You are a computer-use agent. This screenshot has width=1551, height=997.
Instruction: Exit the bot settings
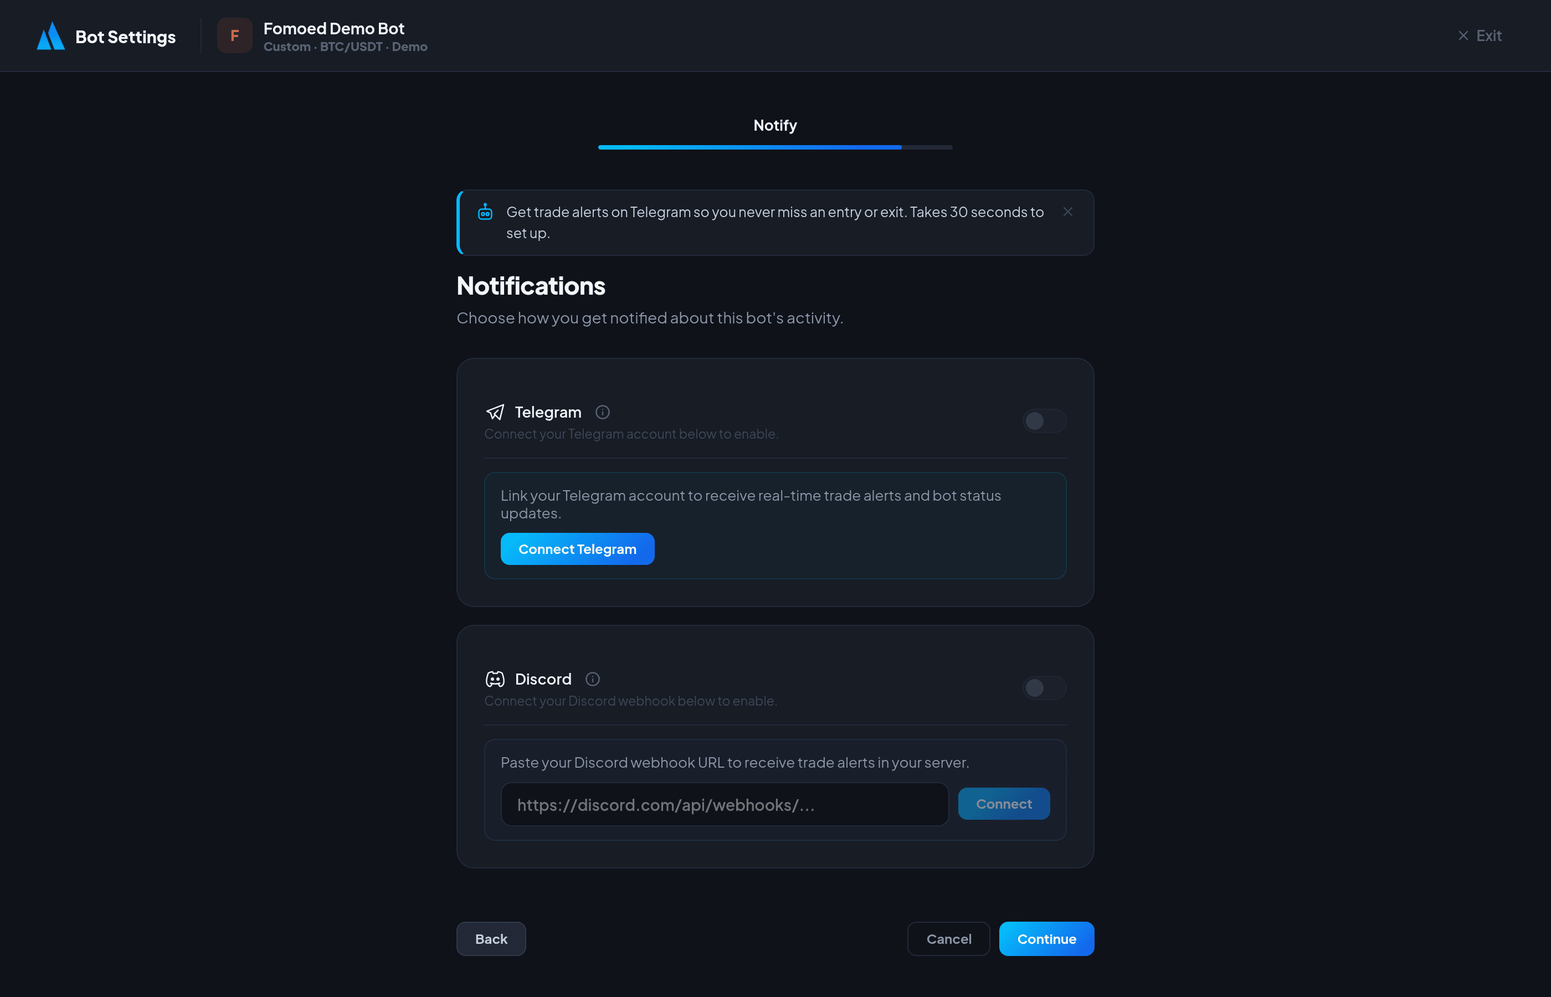[1479, 35]
